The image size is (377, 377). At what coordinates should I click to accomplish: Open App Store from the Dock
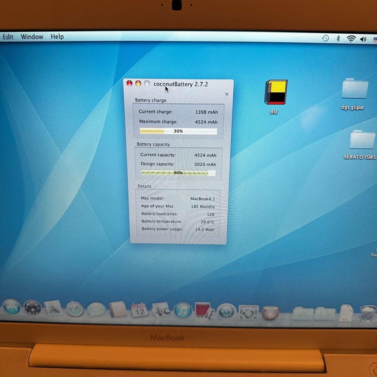coord(12,306)
